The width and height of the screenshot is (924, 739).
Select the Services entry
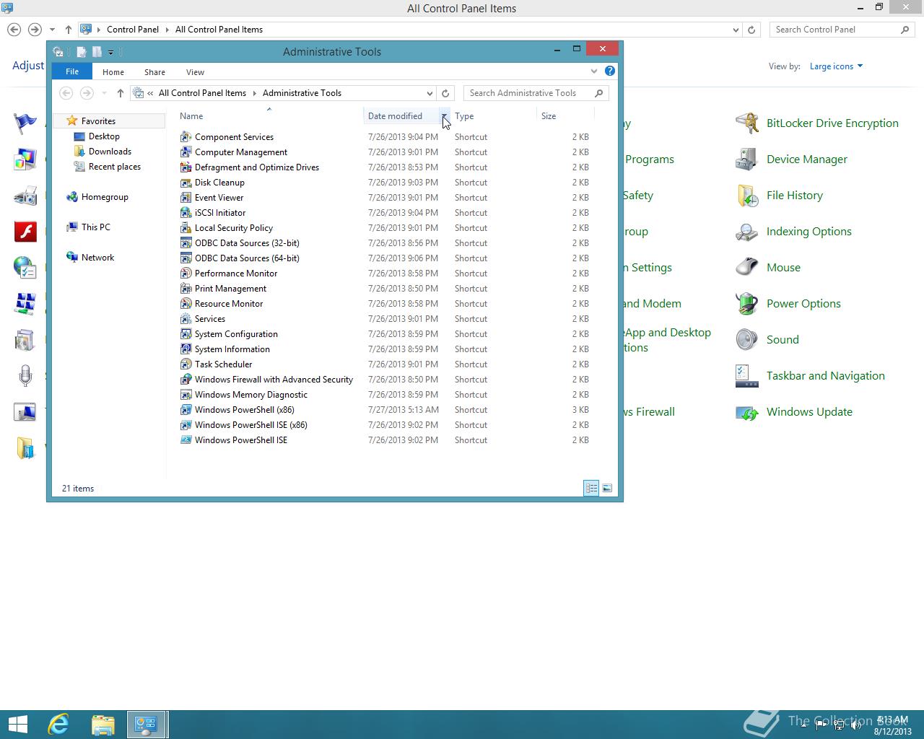(209, 319)
